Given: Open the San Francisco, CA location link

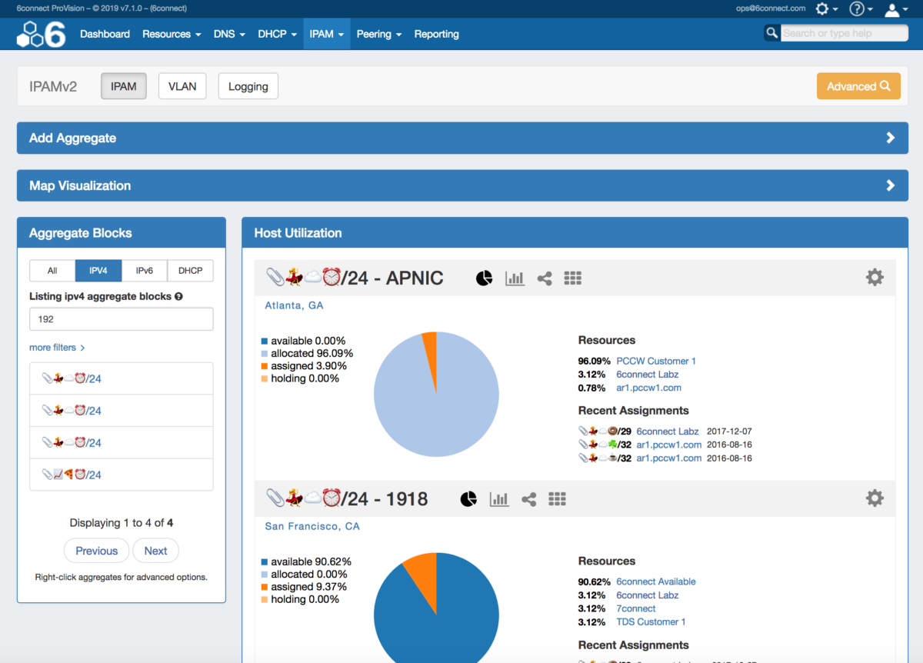Looking at the screenshot, I should click(312, 527).
